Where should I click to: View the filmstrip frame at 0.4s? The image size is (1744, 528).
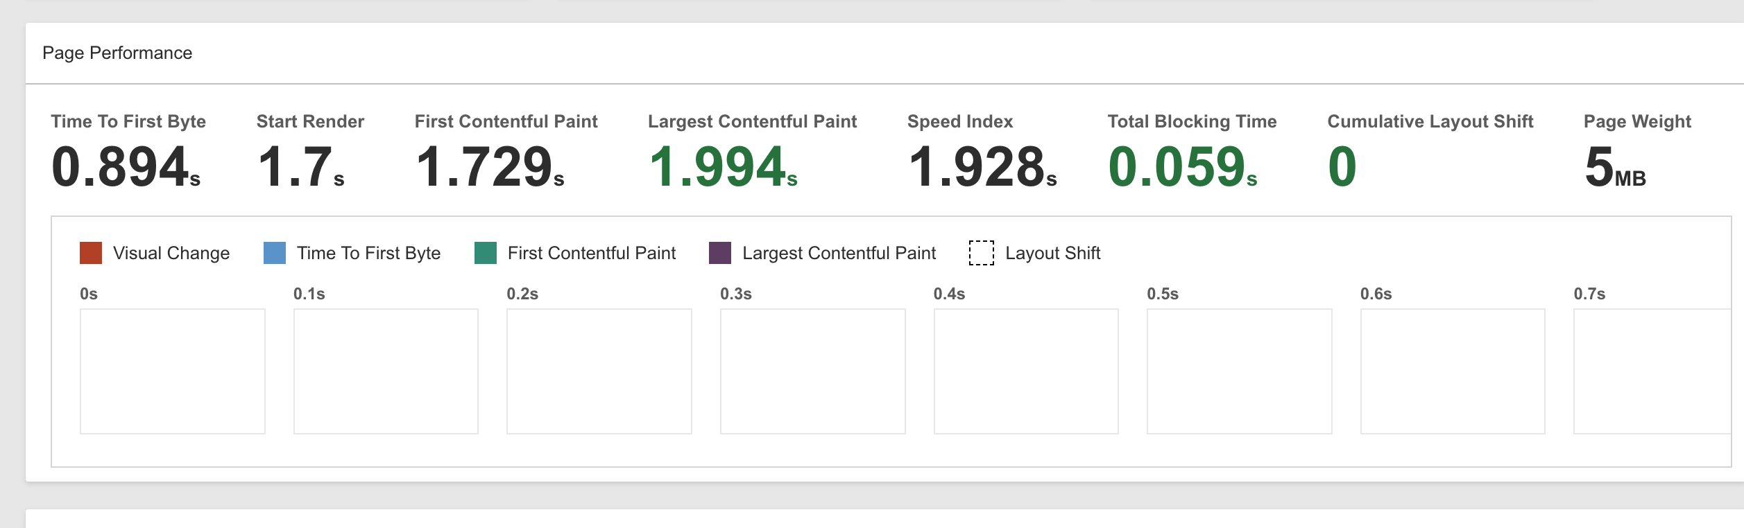point(1026,371)
